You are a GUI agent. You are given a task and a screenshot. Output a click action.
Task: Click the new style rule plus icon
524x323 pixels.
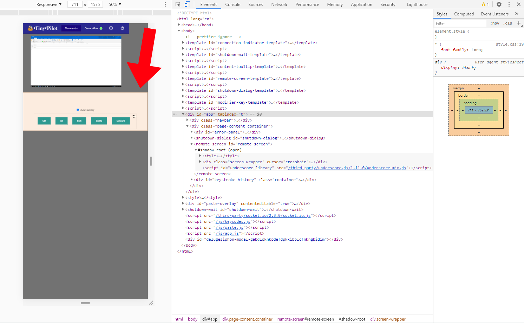pos(519,23)
